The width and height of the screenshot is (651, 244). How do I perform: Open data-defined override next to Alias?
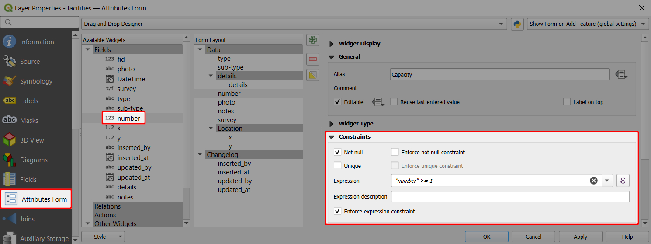click(x=621, y=75)
